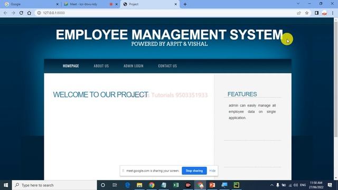Screen dimensions: 338x190
Task: Click the page vertical scrollbar
Action: click(x=336, y=79)
